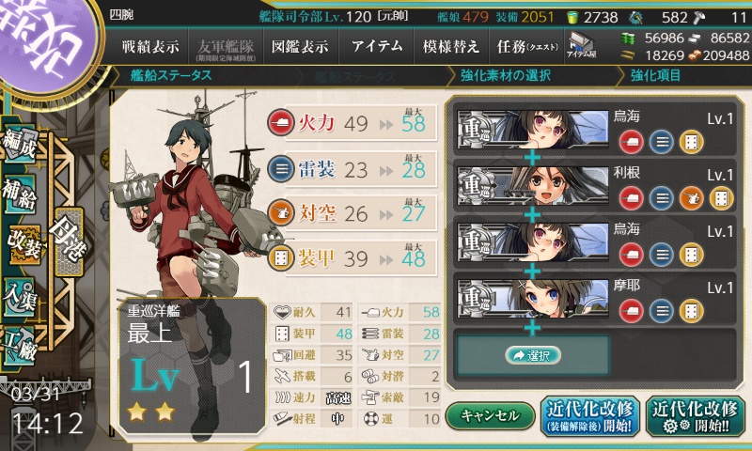Open 任務(クエスト) quests menu
The image size is (752, 451).
(526, 46)
